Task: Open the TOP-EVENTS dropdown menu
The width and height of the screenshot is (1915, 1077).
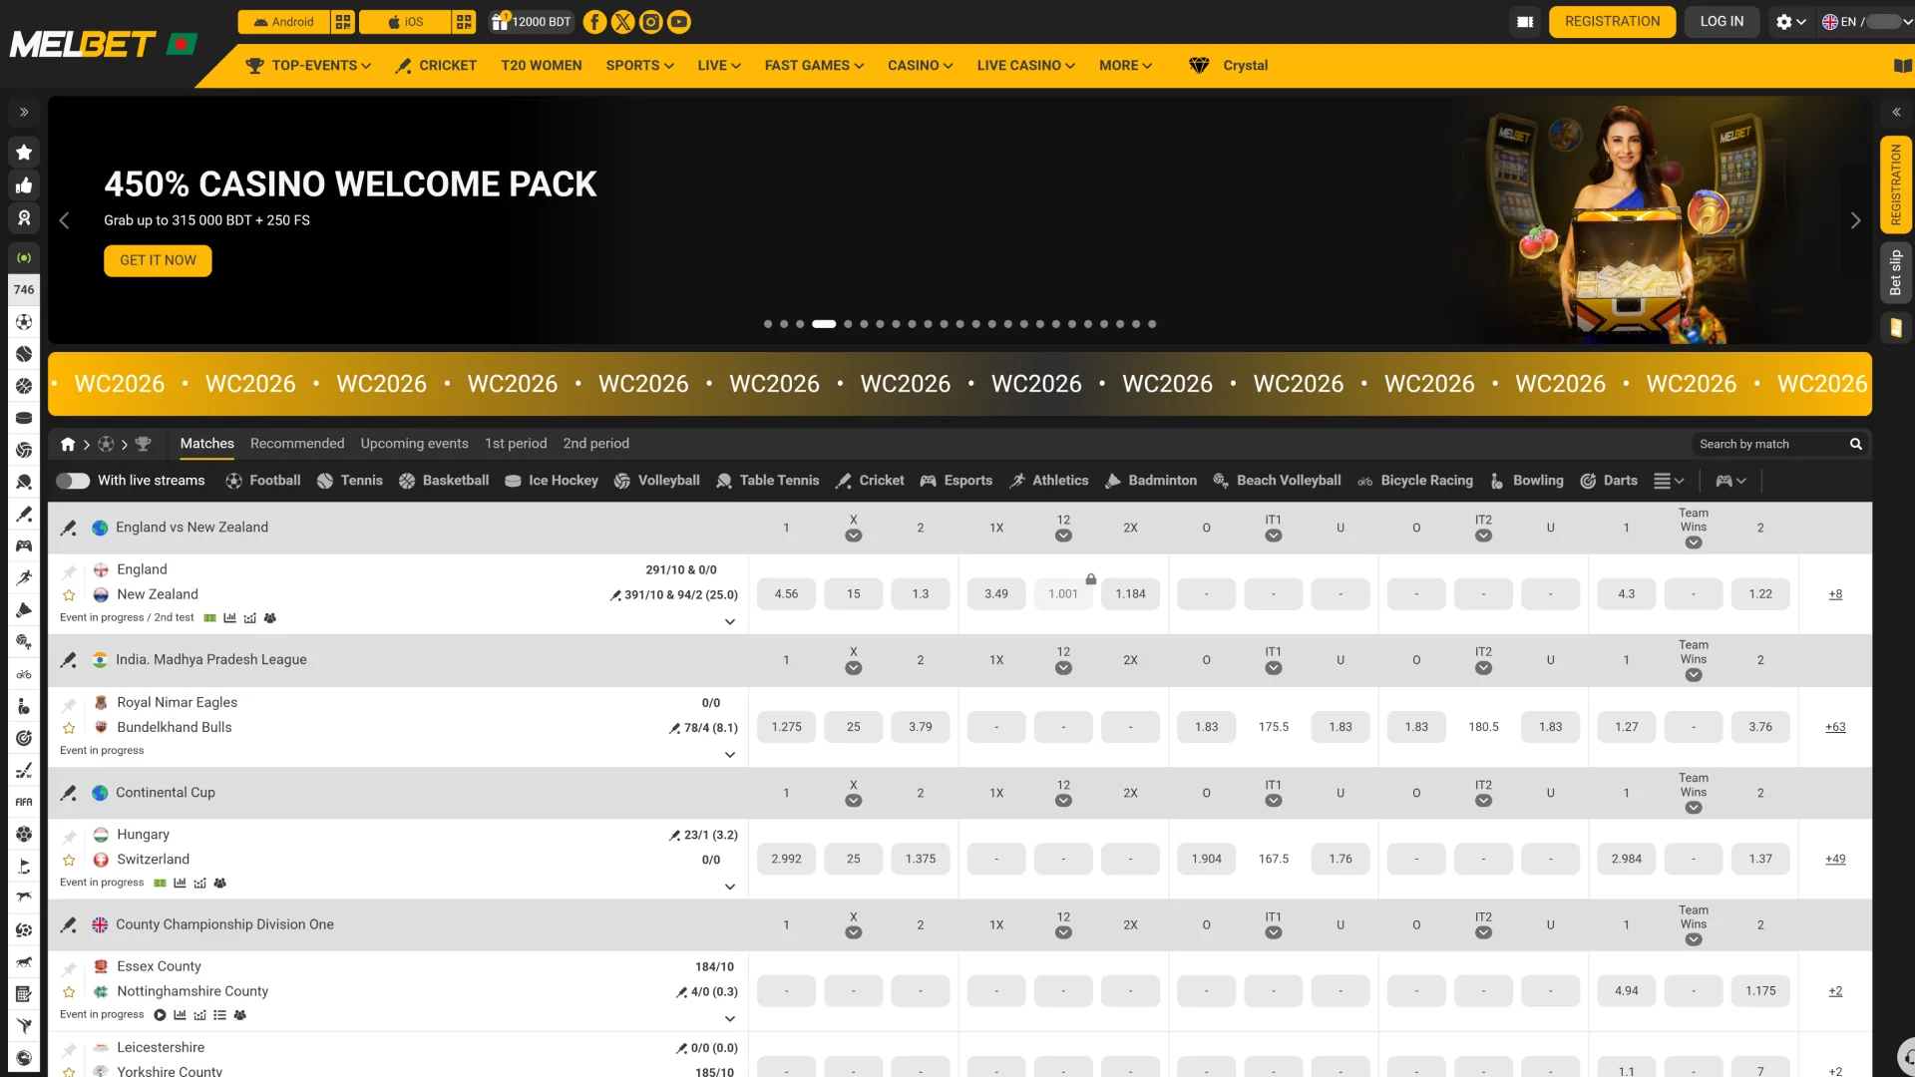Action: coord(309,66)
